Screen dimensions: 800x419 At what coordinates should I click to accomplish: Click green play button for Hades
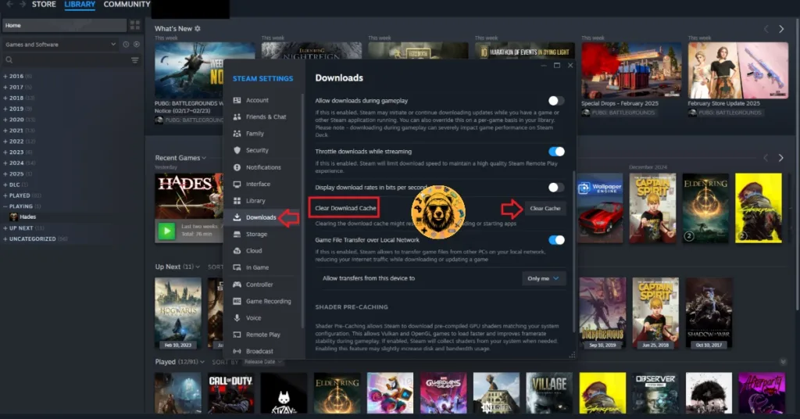(x=166, y=231)
